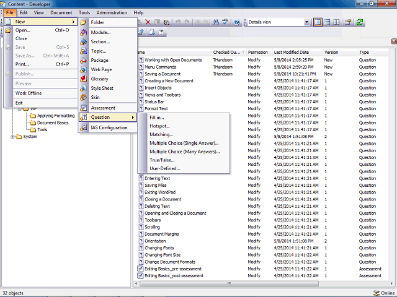397x297 pixels.
Task: Open Help via blue question mark icon
Action: click(x=237, y=22)
